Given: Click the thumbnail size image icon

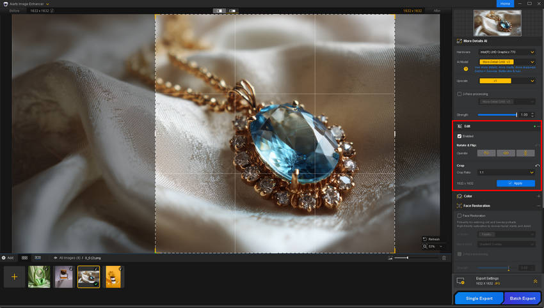Looking at the screenshot, I should click(x=390, y=258).
